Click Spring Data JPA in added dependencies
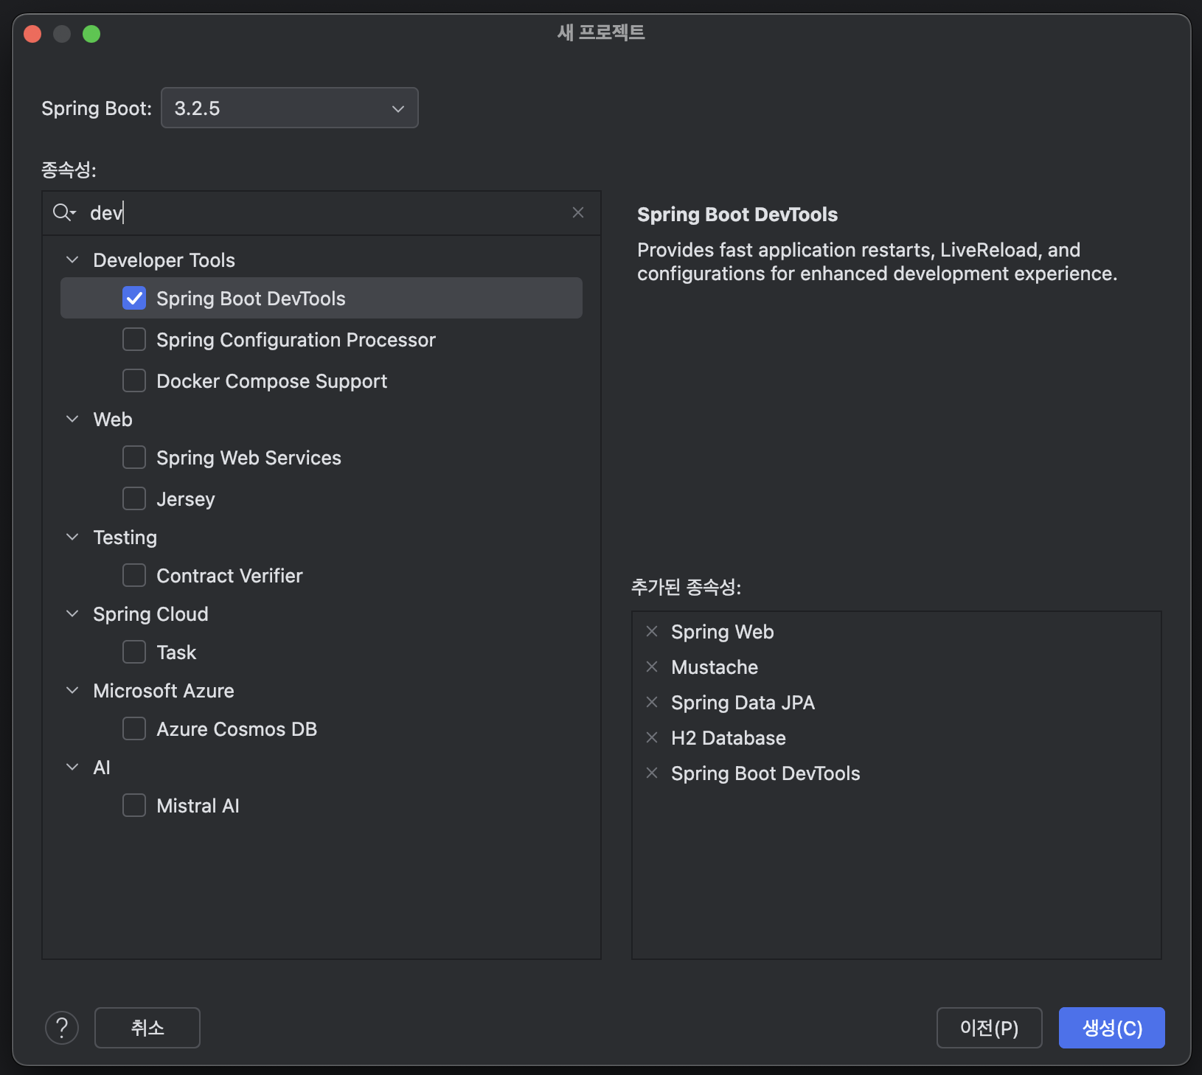This screenshot has height=1075, width=1202. pyautogui.click(x=743, y=703)
